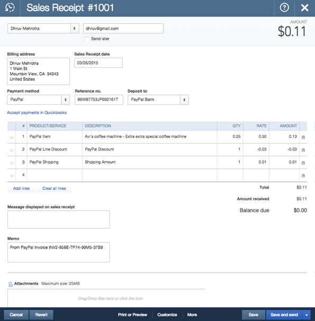Delete PayPal Shipping row trash icon

click(x=303, y=163)
